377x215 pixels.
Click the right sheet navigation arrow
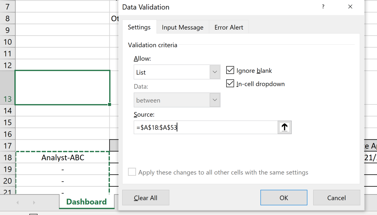tap(34, 203)
